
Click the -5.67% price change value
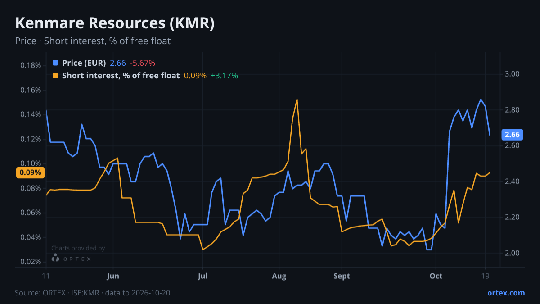tap(143, 63)
